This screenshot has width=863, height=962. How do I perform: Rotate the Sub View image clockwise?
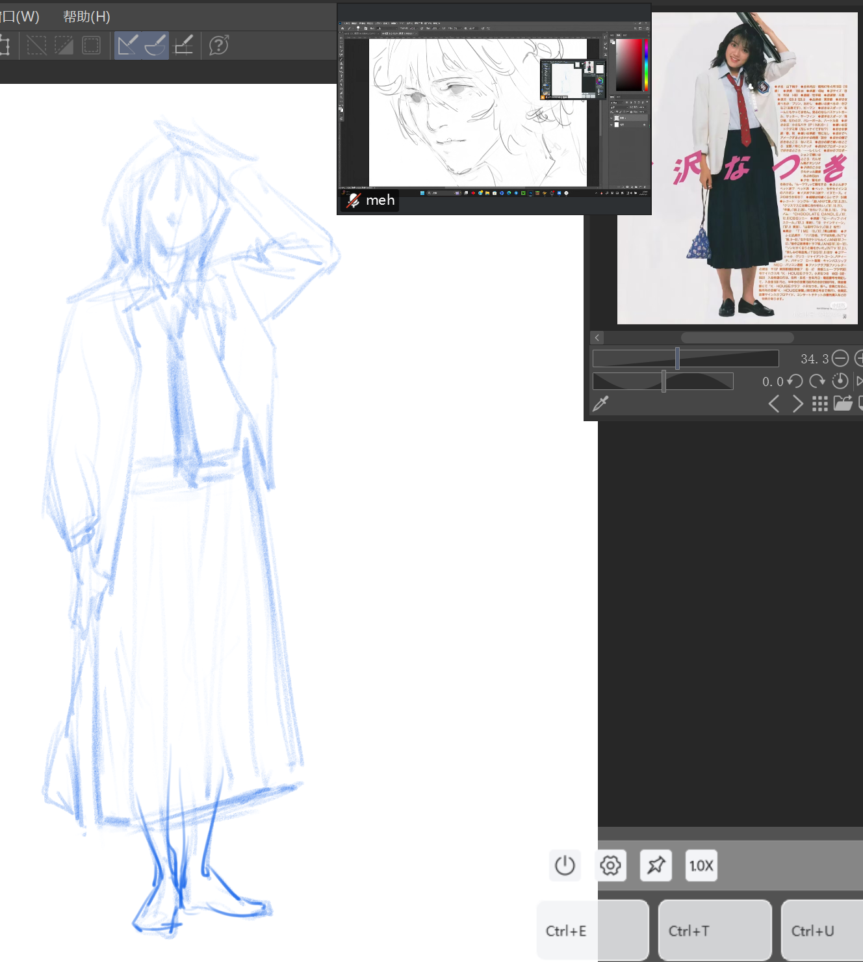click(x=817, y=381)
